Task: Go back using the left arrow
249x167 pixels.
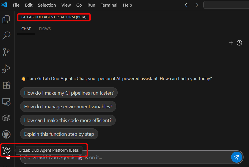Action: point(187,5)
